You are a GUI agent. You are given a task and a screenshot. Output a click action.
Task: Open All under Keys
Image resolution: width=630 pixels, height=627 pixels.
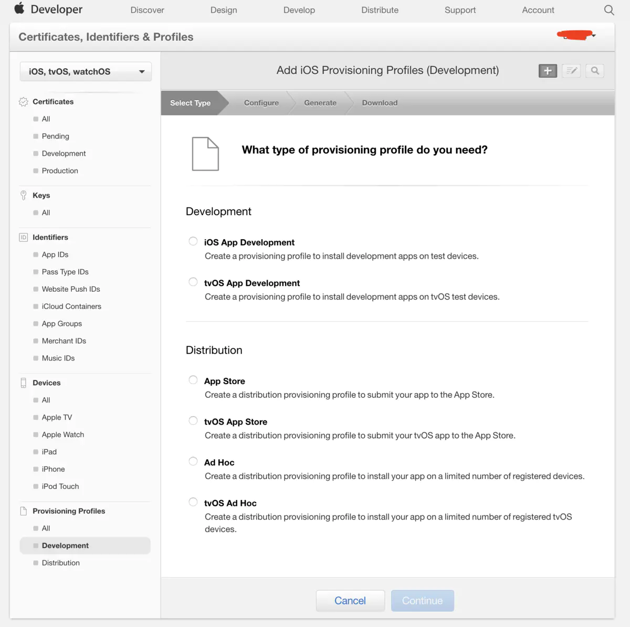click(x=46, y=213)
